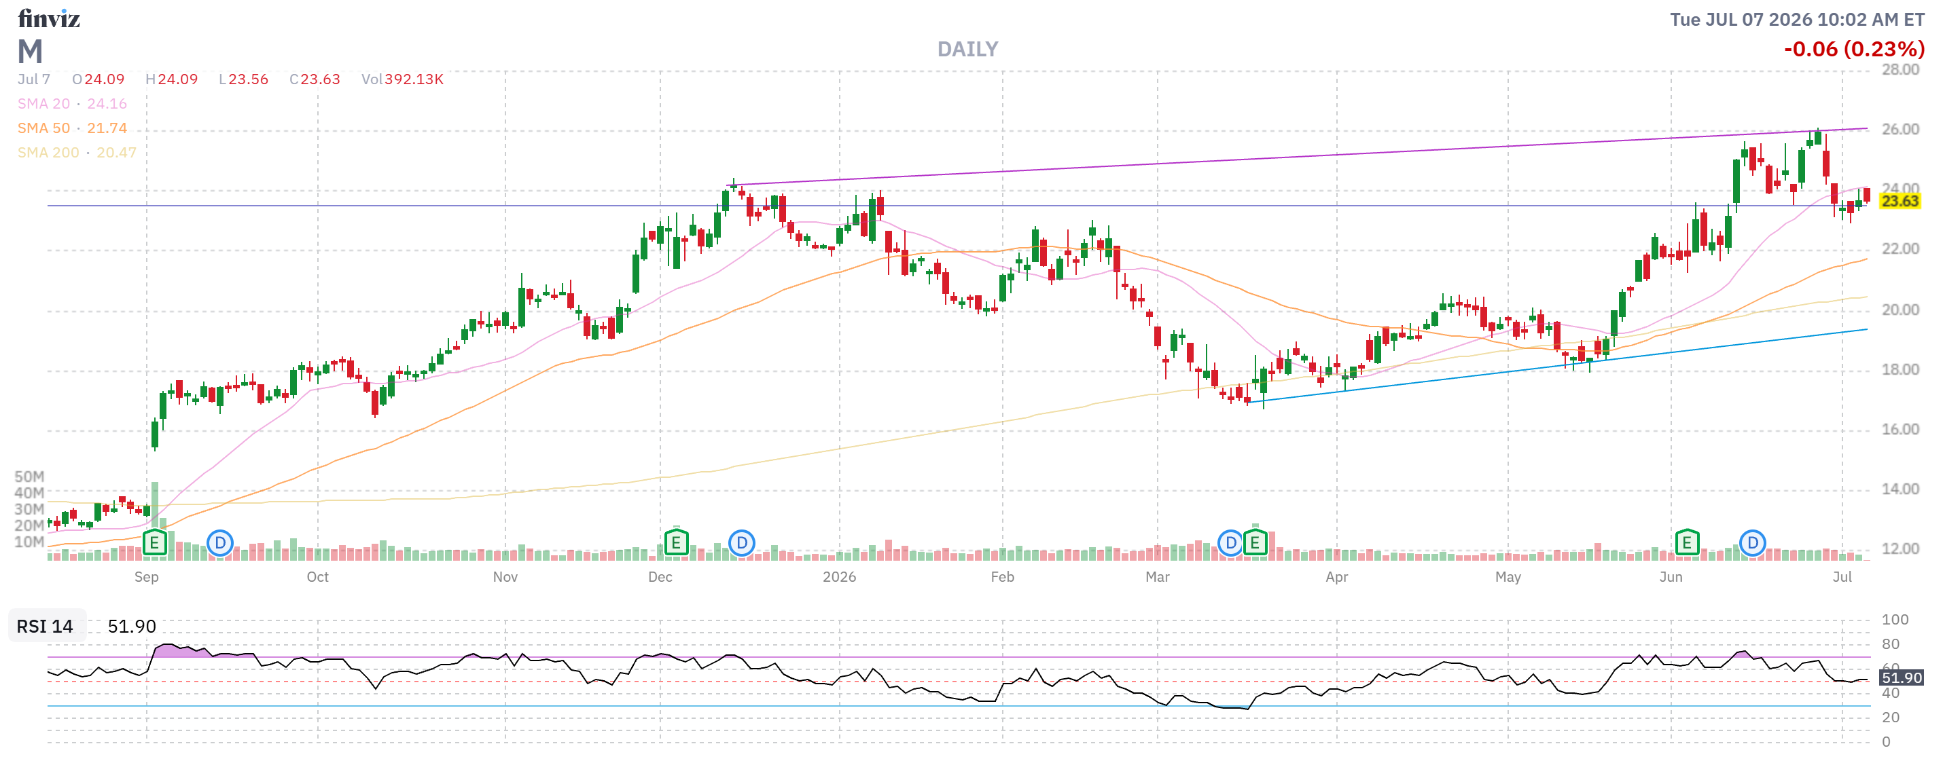Click the -0.06 (0.23%) price change

[1854, 50]
